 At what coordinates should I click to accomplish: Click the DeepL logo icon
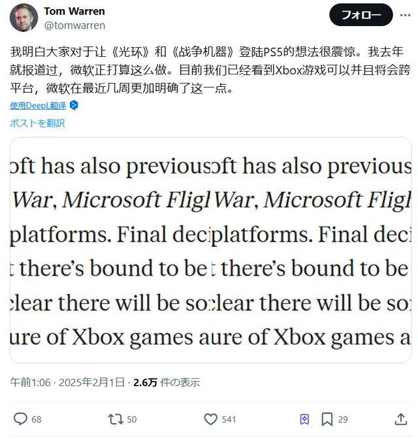click(x=74, y=106)
